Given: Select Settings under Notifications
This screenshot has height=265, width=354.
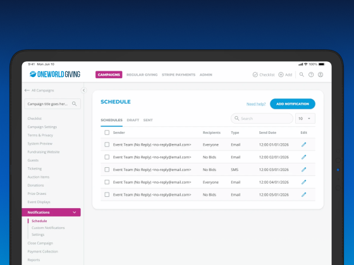Looking at the screenshot, I should click(x=38, y=235).
